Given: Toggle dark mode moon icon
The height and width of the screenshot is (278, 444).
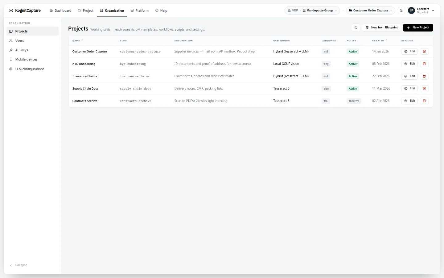Looking at the screenshot, I should point(401,11).
